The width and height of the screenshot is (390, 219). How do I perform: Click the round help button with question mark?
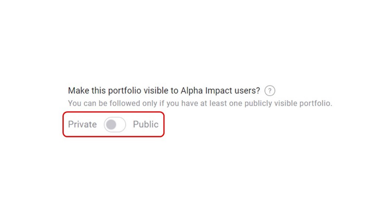(x=270, y=91)
